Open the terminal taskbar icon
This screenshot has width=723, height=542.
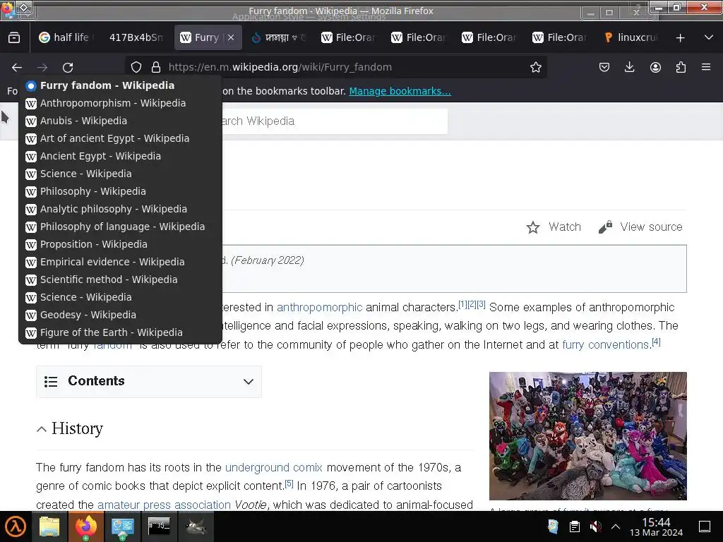coord(159,526)
